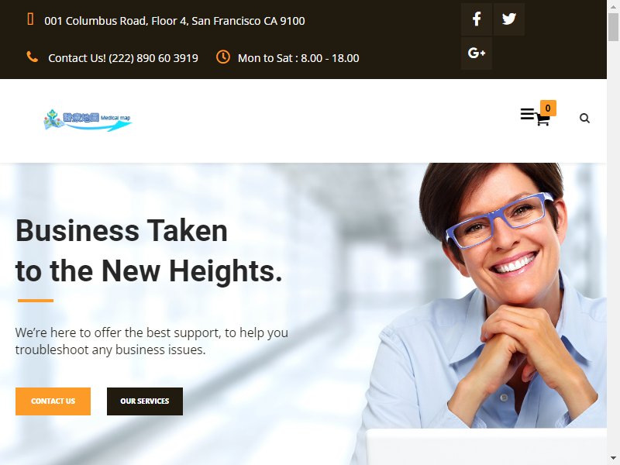Open the Google Plus social icon

pos(477,53)
